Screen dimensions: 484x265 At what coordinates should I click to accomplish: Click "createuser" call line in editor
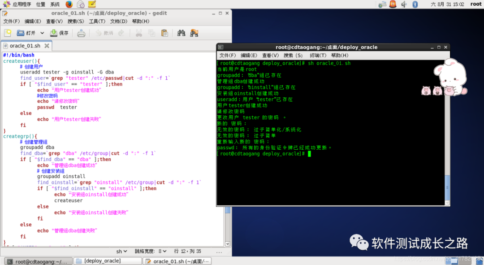[68, 200]
